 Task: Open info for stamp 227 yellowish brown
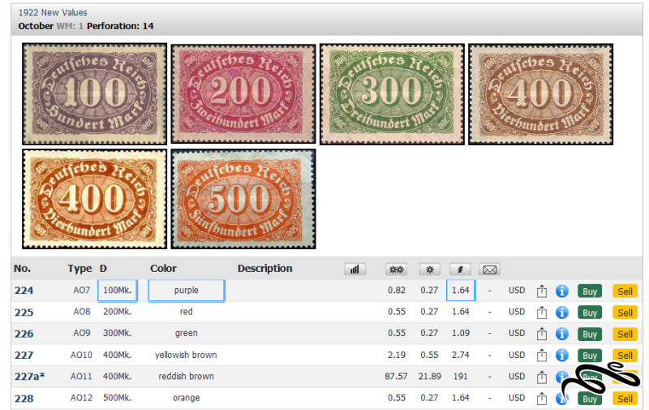[x=561, y=356]
